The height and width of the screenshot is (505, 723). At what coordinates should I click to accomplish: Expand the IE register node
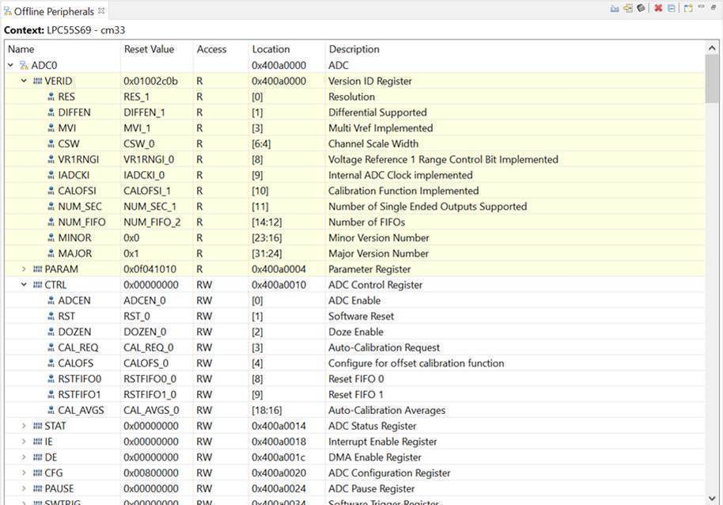23,442
